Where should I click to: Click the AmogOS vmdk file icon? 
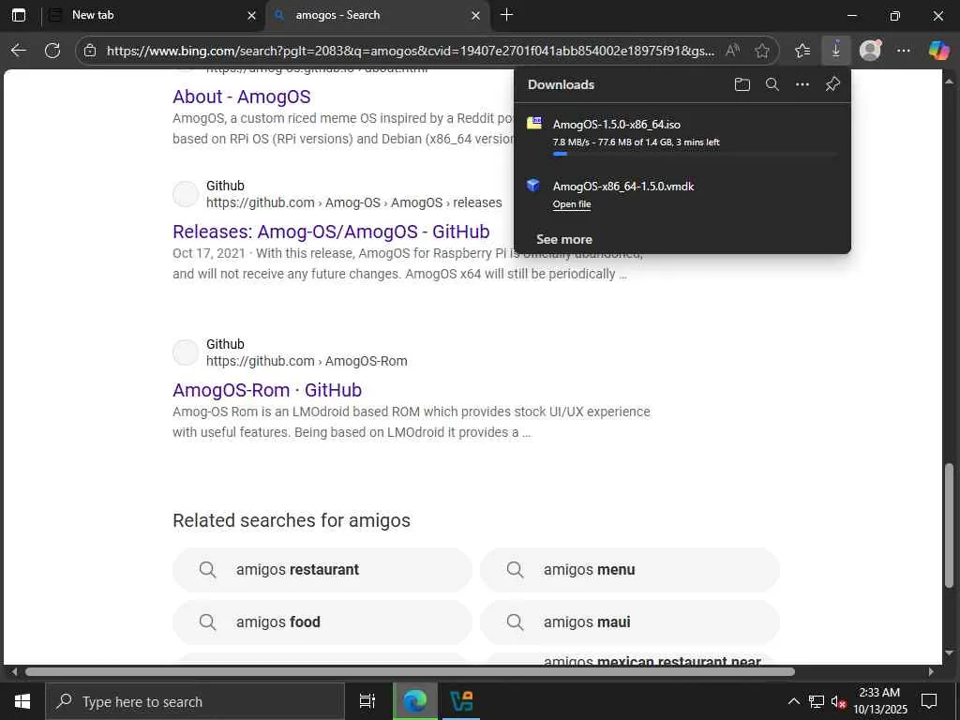pos(533,185)
